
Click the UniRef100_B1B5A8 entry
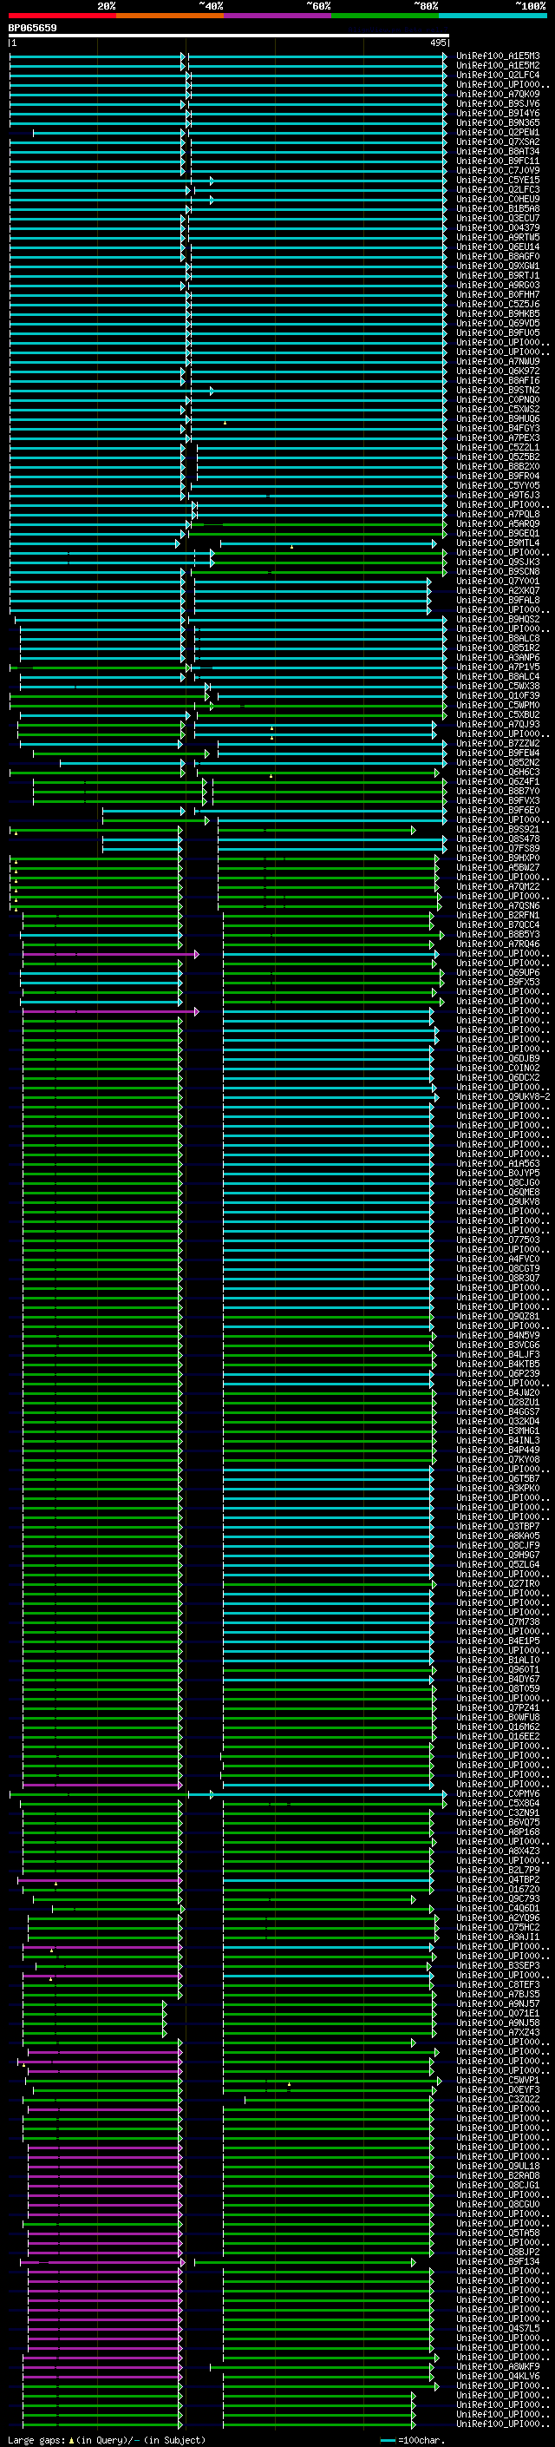coord(498,209)
